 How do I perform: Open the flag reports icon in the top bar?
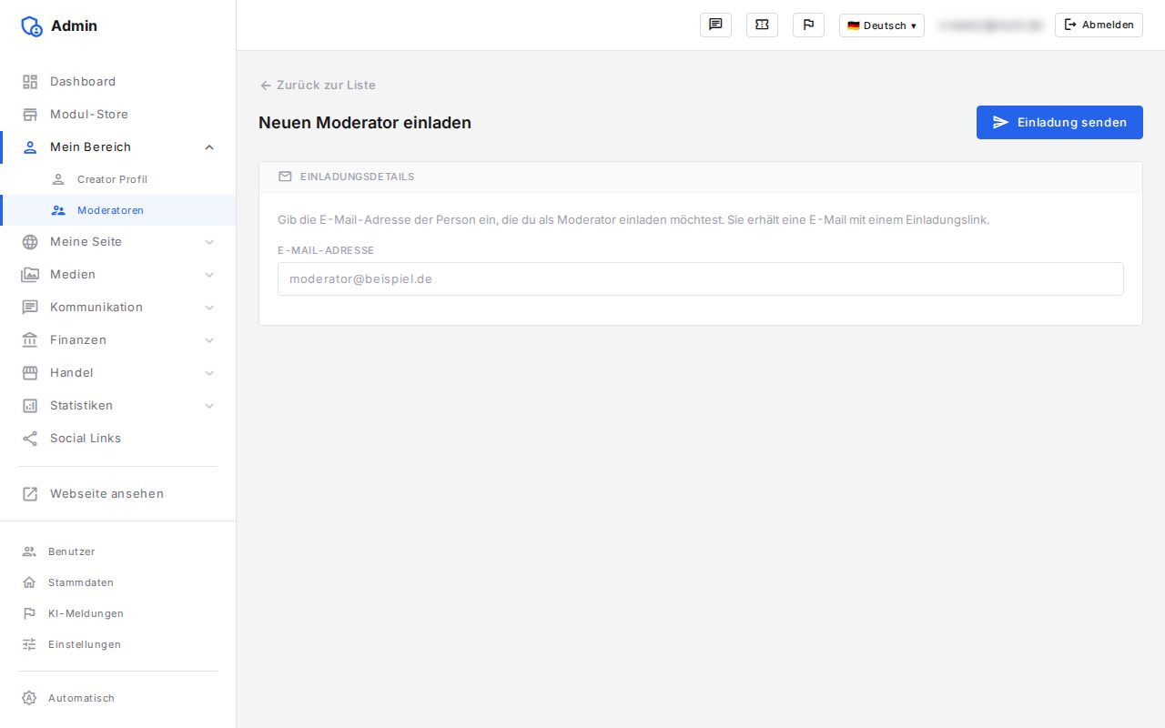pos(808,25)
